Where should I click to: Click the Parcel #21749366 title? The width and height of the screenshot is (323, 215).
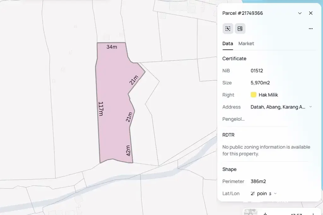(x=243, y=13)
